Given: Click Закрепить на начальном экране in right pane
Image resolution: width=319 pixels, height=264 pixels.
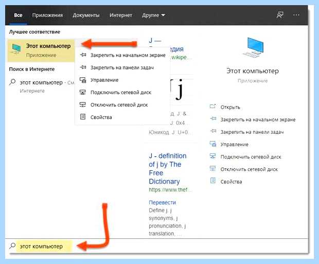Looking at the screenshot, I should [258, 120].
